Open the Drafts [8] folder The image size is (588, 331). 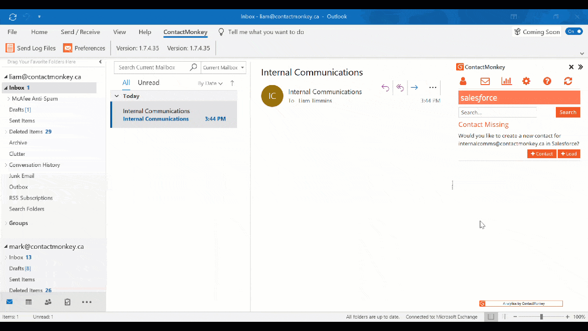[x=20, y=268]
